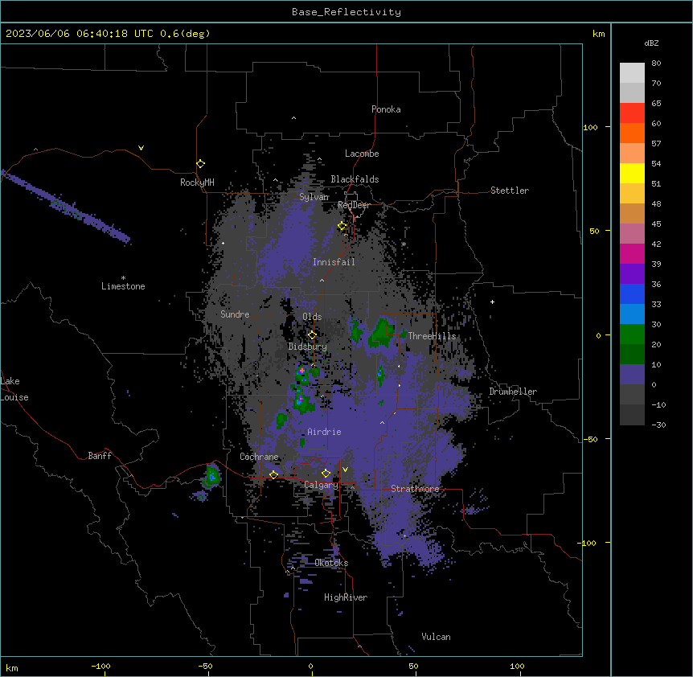Image resolution: width=693 pixels, height=677 pixels.
Task: Click the Base_Reflectivity title text
Action: pos(346,12)
